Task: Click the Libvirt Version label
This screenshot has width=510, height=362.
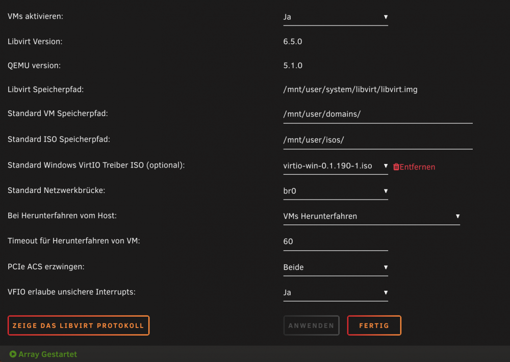Action: pyautogui.click(x=35, y=42)
